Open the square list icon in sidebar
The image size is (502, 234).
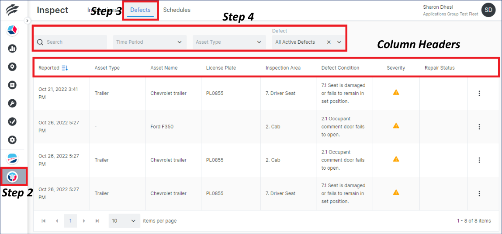point(12,85)
